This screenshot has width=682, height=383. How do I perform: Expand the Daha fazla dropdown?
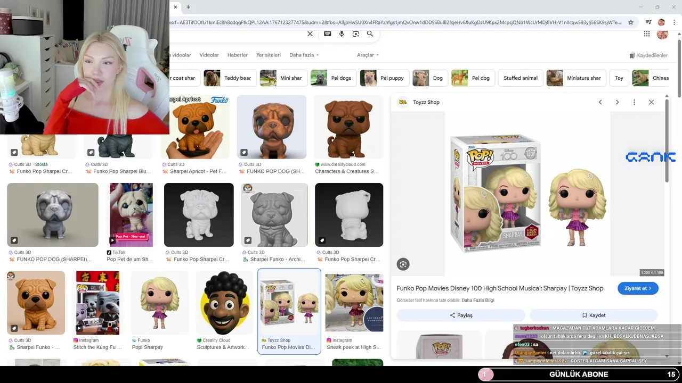[x=304, y=55]
